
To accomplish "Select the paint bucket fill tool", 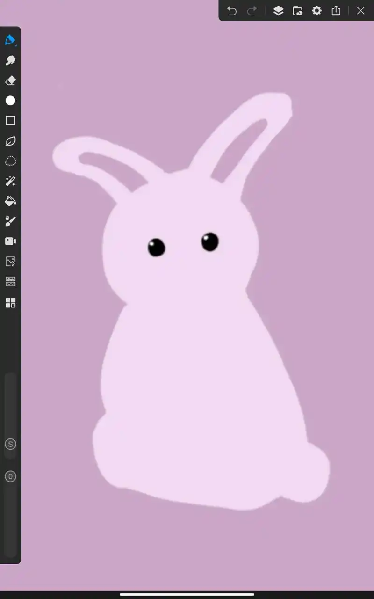I will (x=10, y=201).
